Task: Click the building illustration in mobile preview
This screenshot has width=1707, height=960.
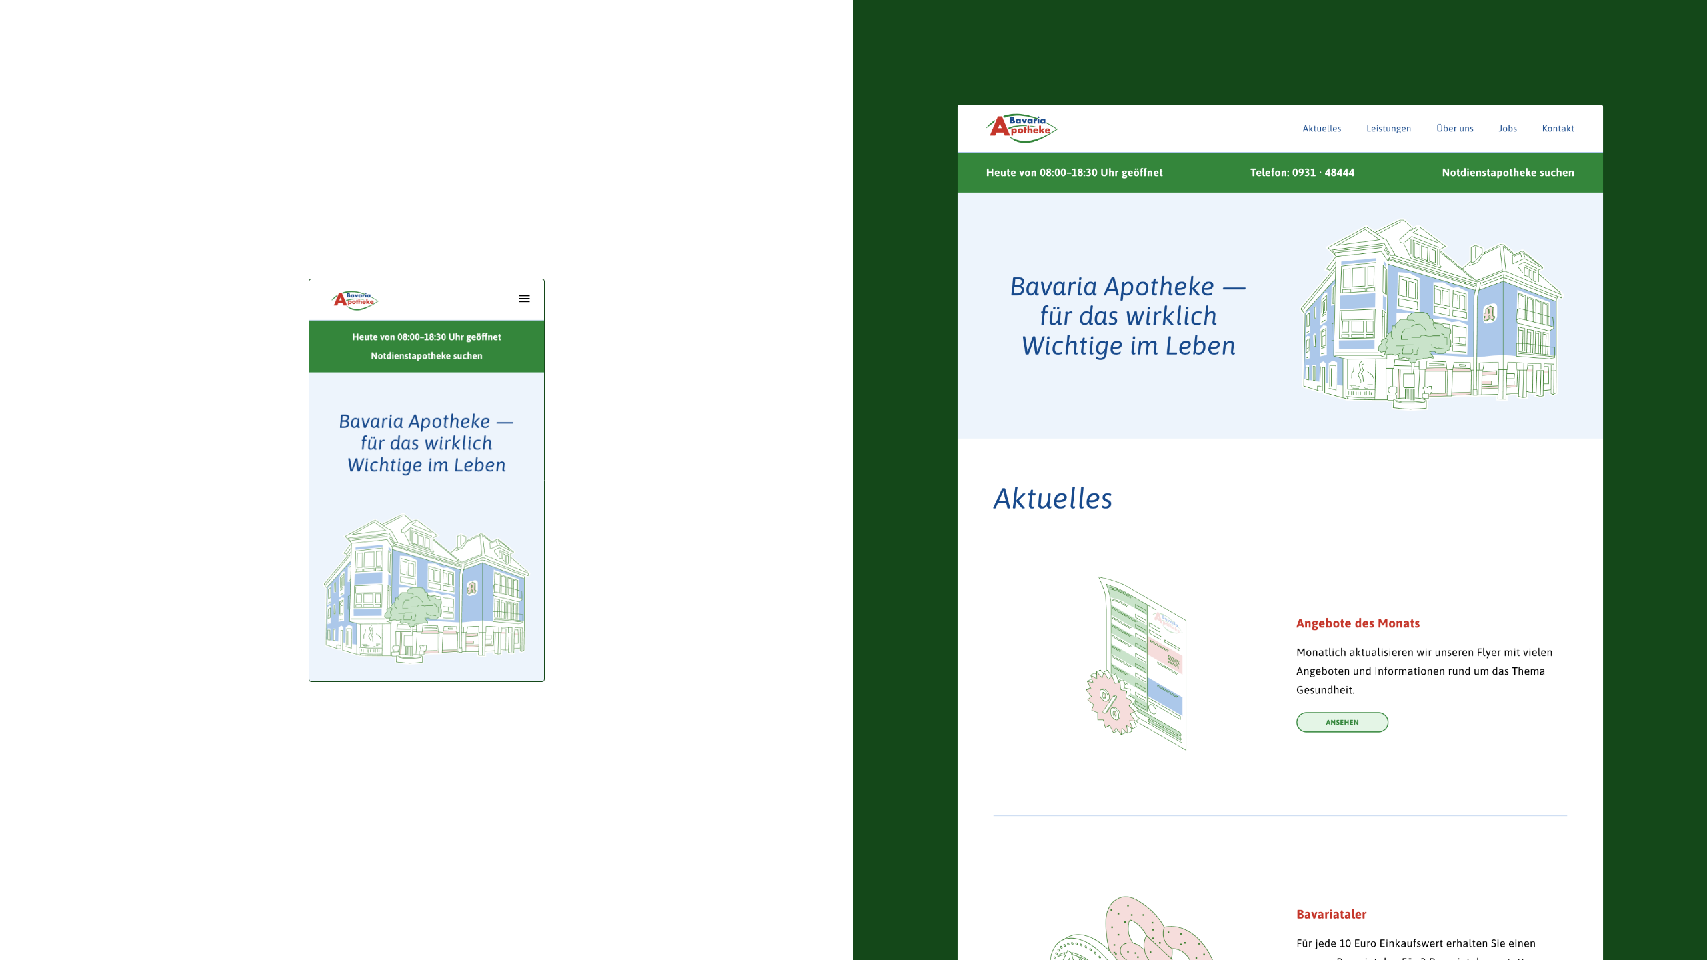Action: tap(427, 588)
